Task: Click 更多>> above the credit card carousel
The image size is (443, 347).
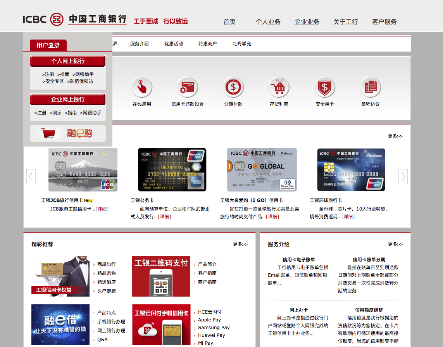Action: (395, 136)
